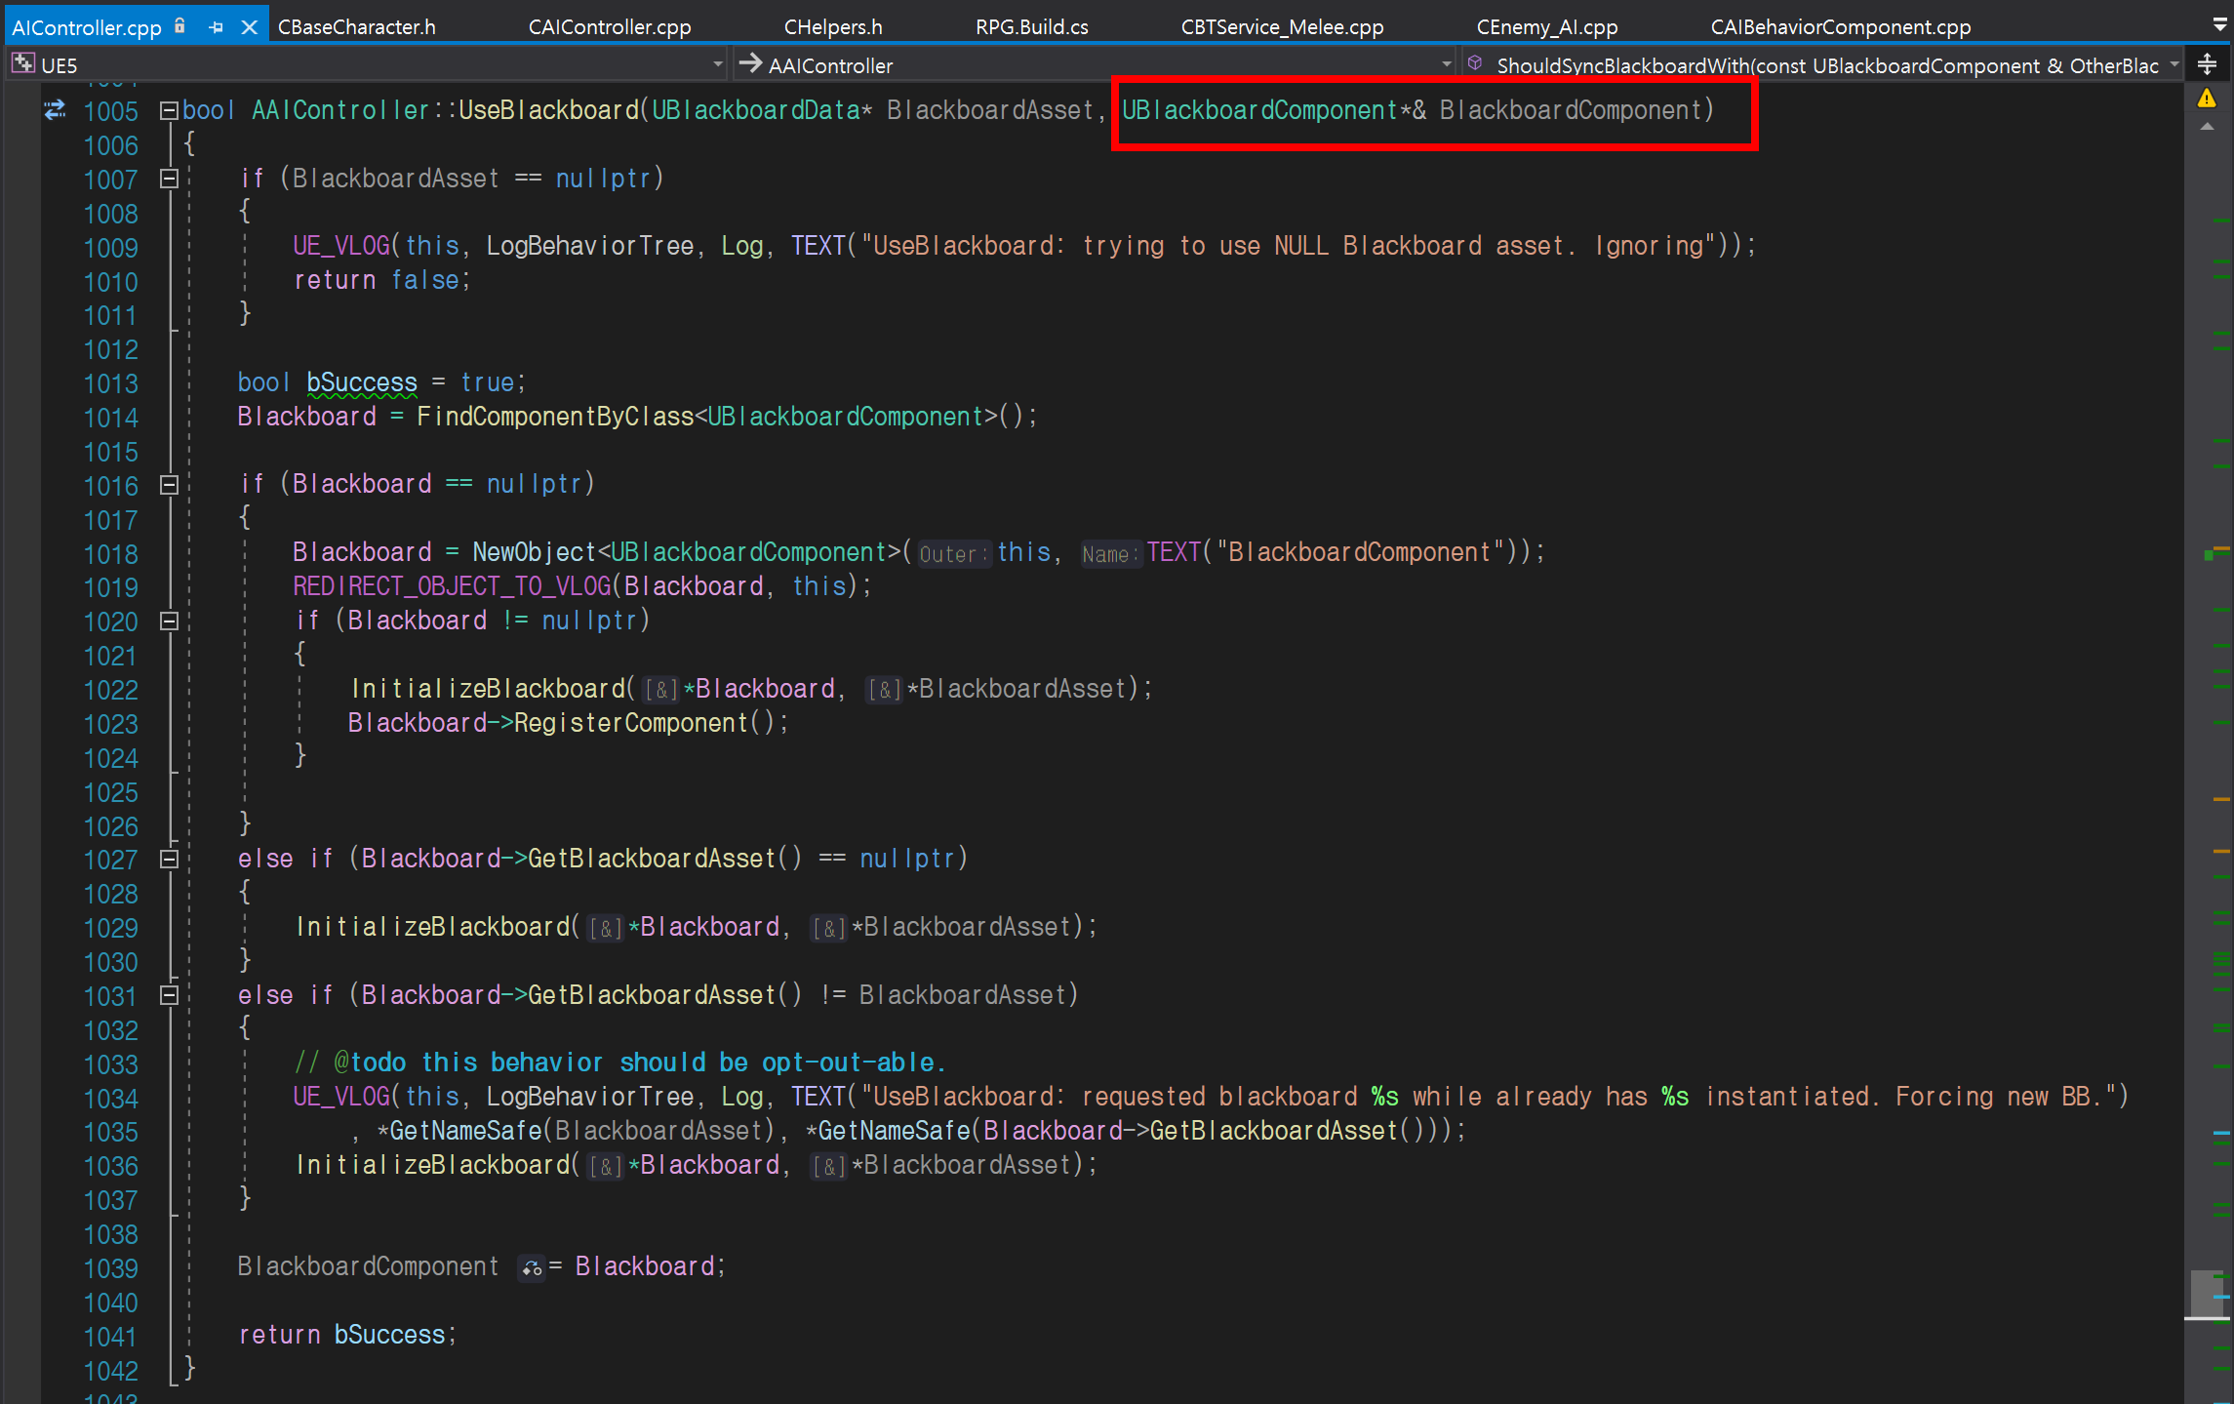
Task: Click the scroll up arrow of vertical scrollbar
Action: click(2207, 127)
